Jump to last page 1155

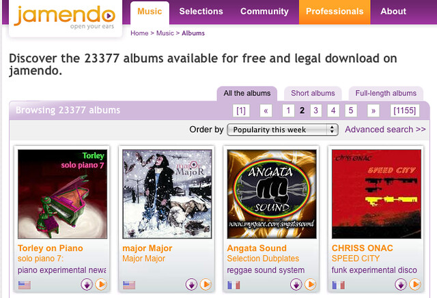tap(405, 110)
